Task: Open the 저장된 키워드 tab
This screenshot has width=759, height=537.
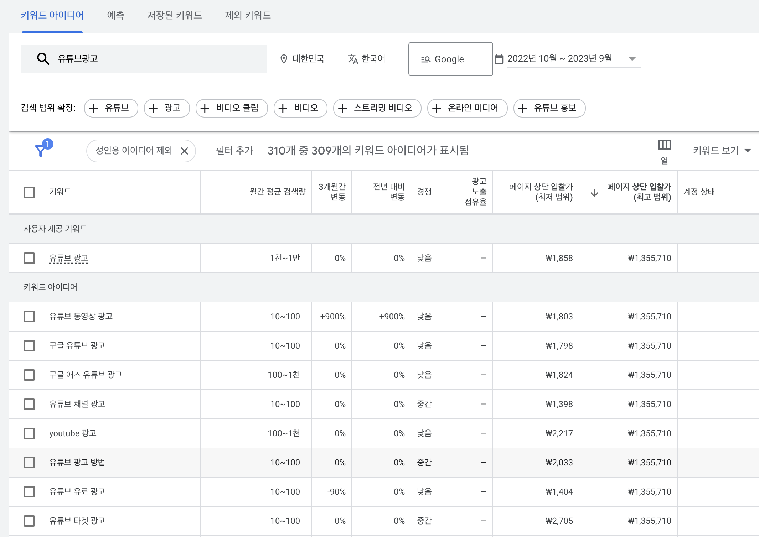Action: click(x=174, y=15)
